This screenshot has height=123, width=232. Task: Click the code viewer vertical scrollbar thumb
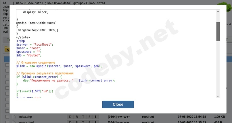coord(218,32)
